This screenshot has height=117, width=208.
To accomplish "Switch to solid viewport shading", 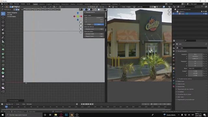I will [99, 9].
